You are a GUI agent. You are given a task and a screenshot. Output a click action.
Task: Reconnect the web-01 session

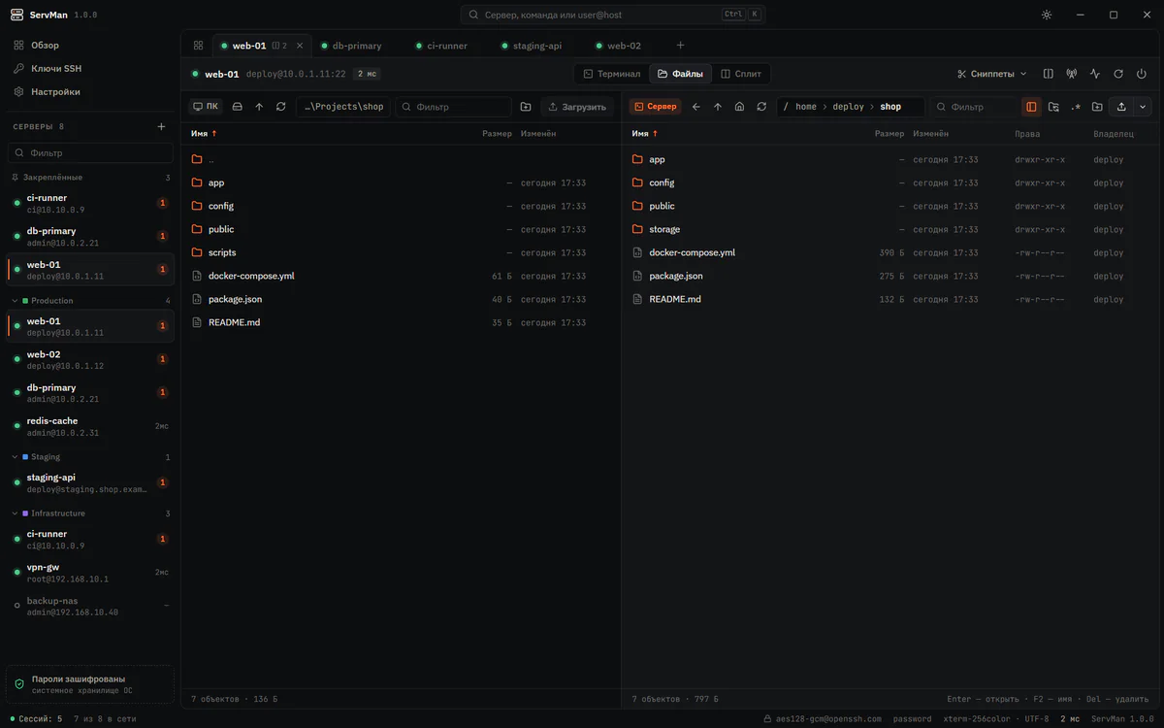coord(1118,74)
